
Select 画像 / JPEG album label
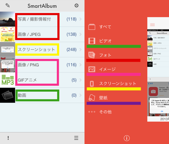click(29, 34)
